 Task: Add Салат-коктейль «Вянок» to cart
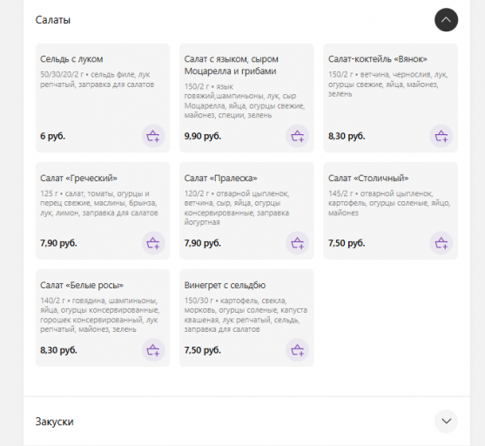coord(441,136)
